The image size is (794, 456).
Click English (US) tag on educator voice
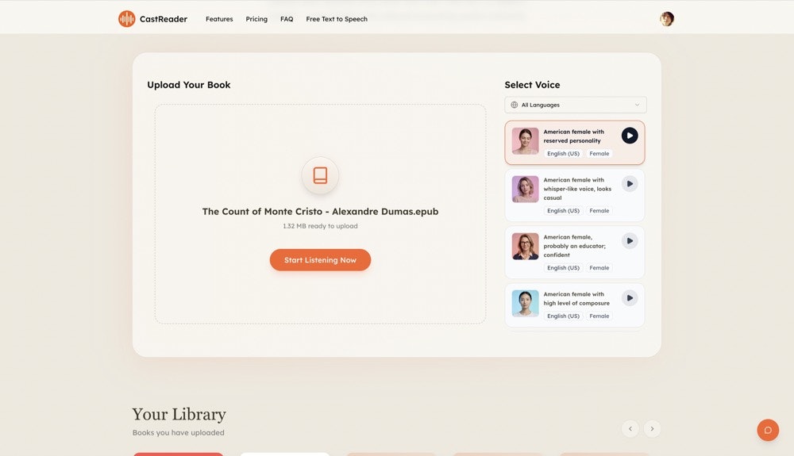point(563,267)
